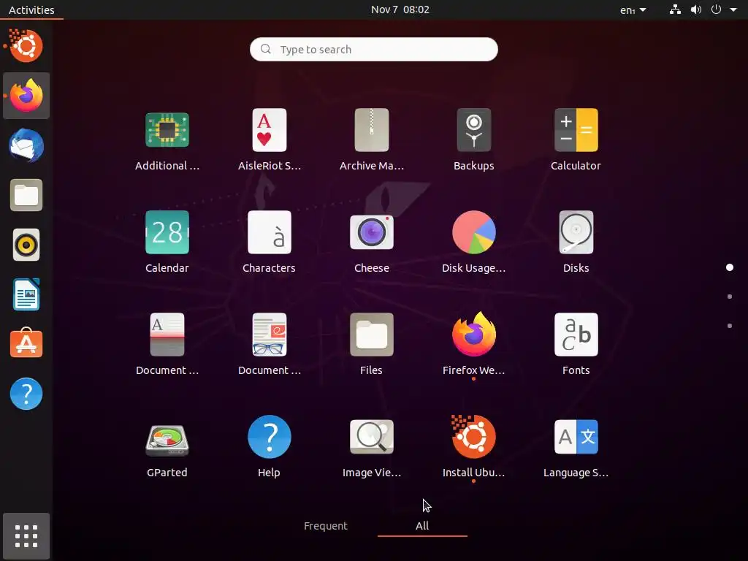Launch Image Viewer
The width and height of the screenshot is (748, 561).
pos(372,437)
